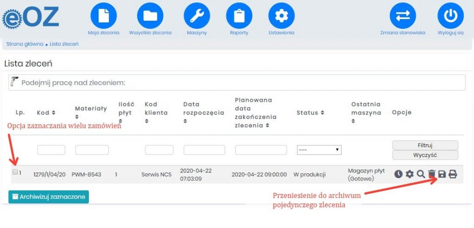Image resolution: width=474 pixels, height=228 pixels.
Task: Archive single order with save disk icon
Action: click(442, 174)
